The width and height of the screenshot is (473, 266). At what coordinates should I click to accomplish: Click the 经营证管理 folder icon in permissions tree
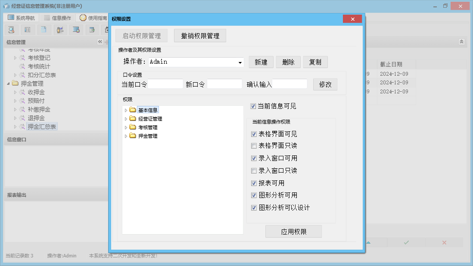(x=132, y=118)
